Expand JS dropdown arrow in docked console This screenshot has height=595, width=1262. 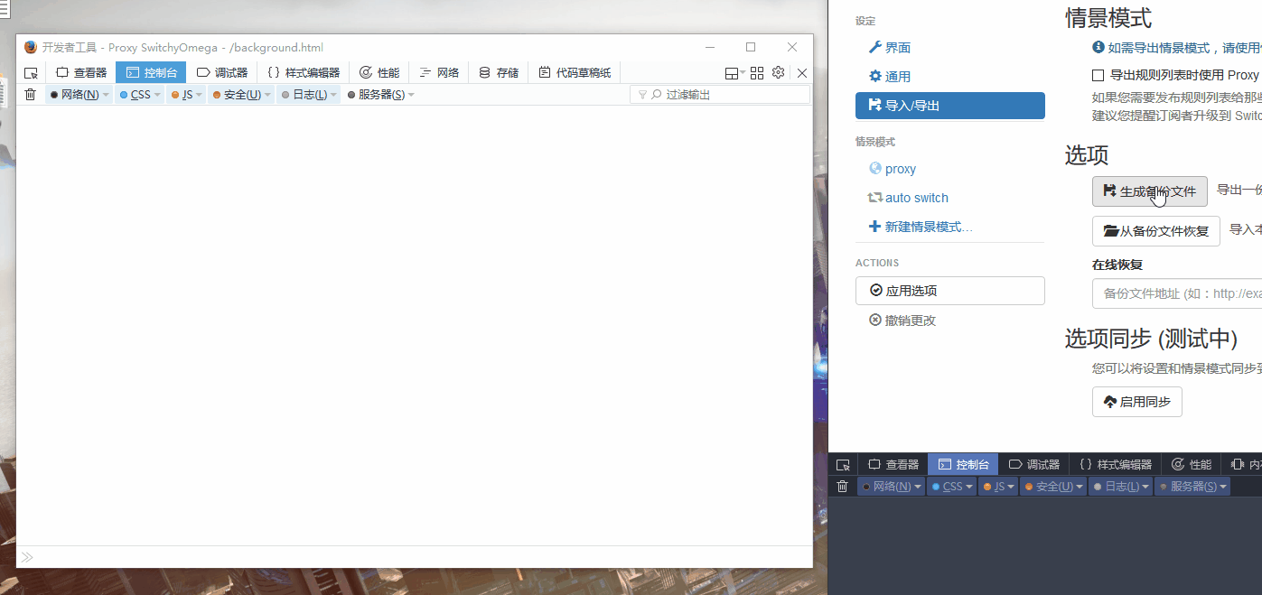pos(1012,487)
